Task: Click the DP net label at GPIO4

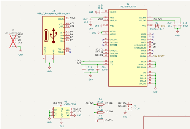Action: tap(154, 44)
